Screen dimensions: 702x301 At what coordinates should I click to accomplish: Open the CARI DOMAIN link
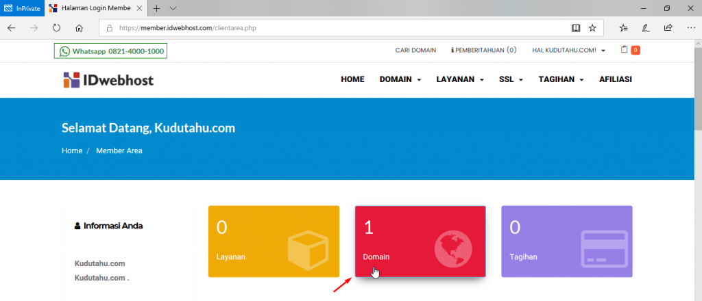pyautogui.click(x=415, y=50)
